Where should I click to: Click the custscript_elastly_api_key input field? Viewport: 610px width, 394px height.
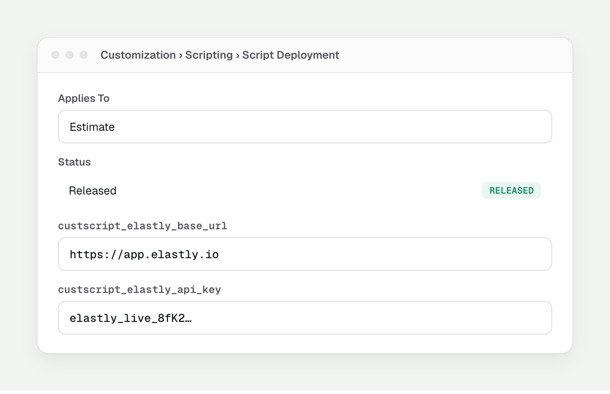pos(305,318)
